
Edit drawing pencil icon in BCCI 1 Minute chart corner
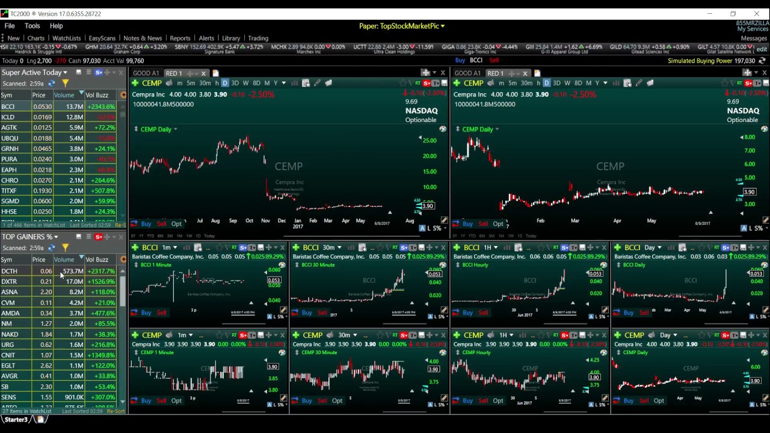click(x=283, y=310)
